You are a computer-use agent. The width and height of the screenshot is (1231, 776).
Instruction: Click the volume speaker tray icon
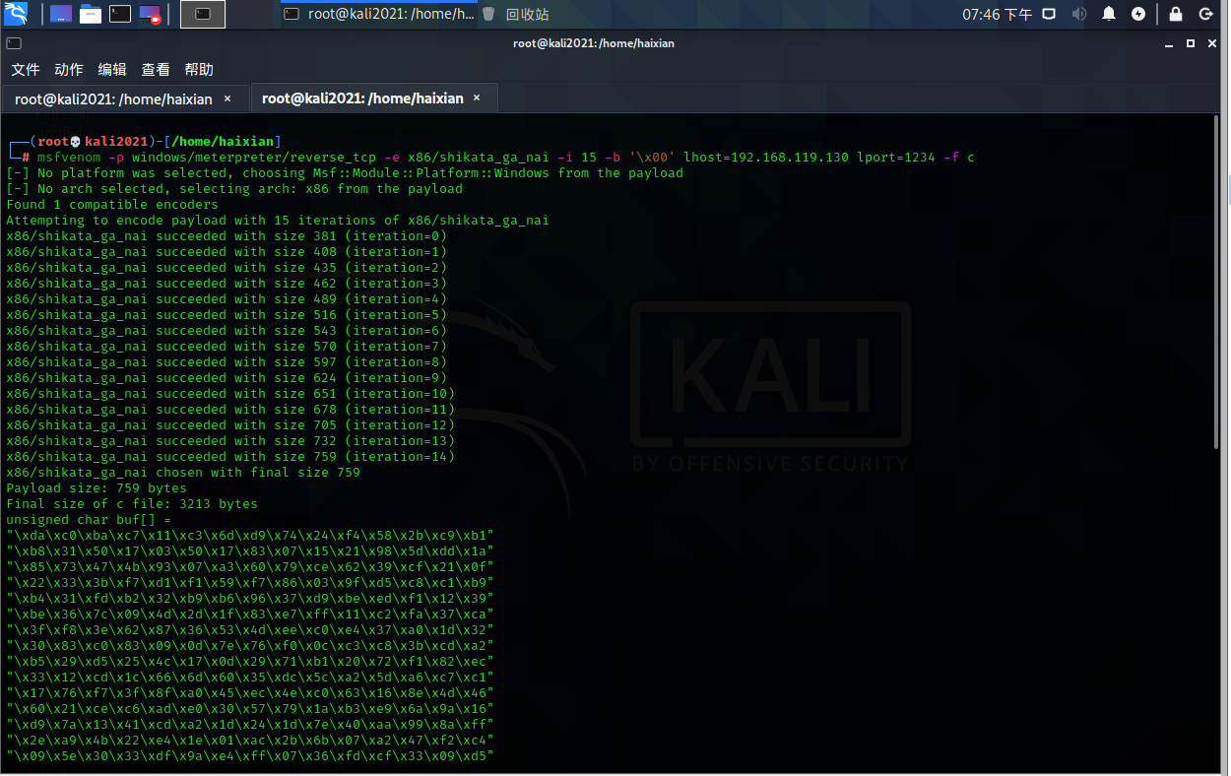(1079, 14)
